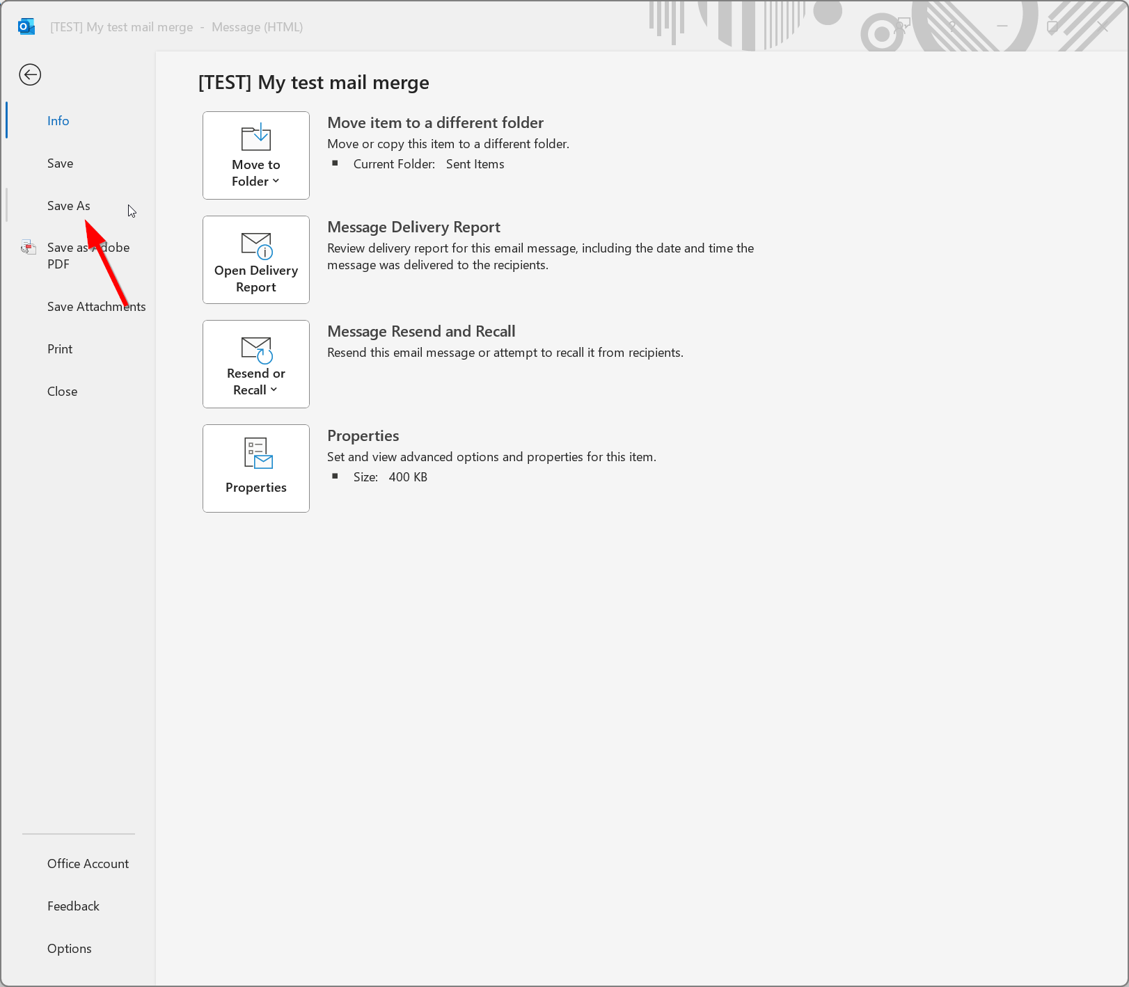Select the Info tab
1129x987 pixels.
click(x=58, y=121)
